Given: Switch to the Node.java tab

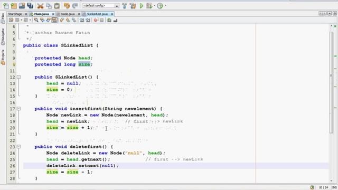Looking at the screenshot, I should pyautogui.click(x=68, y=14).
